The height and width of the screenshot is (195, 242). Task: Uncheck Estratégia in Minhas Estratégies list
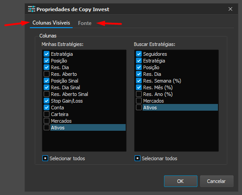tap(46, 54)
